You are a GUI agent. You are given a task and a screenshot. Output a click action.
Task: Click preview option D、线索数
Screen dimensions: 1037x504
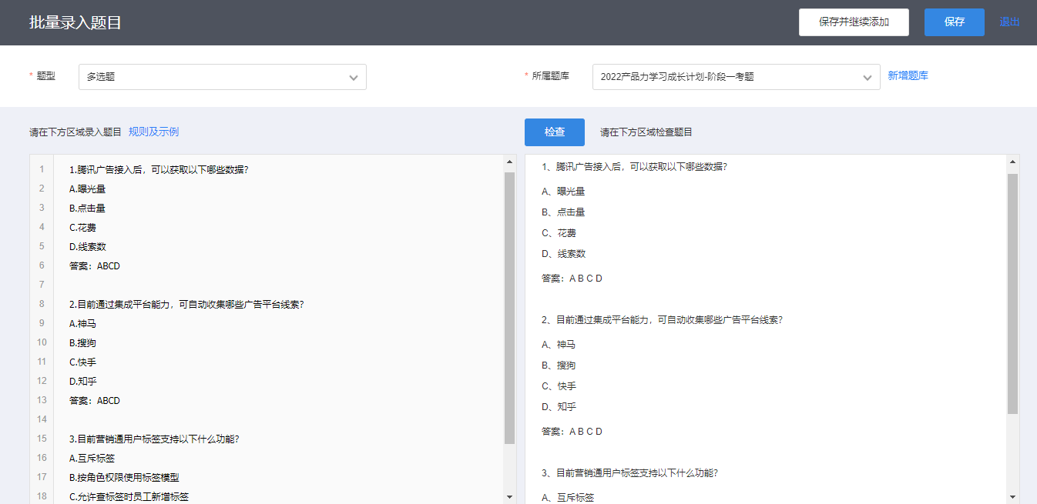tap(563, 254)
